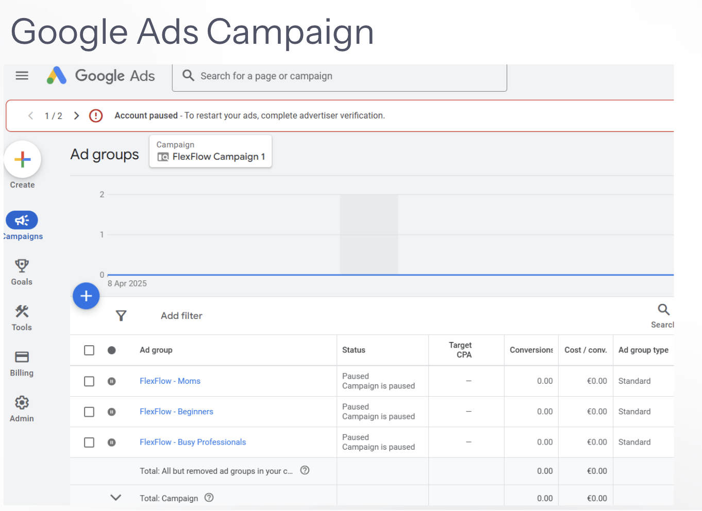Open the Tools wrench icon
Image resolution: width=702 pixels, height=511 pixels.
[x=22, y=311]
